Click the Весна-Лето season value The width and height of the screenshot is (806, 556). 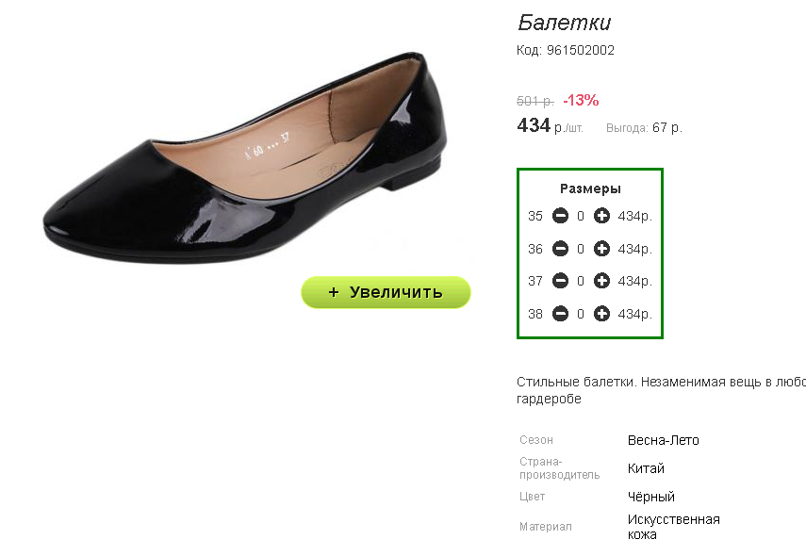[x=663, y=440]
